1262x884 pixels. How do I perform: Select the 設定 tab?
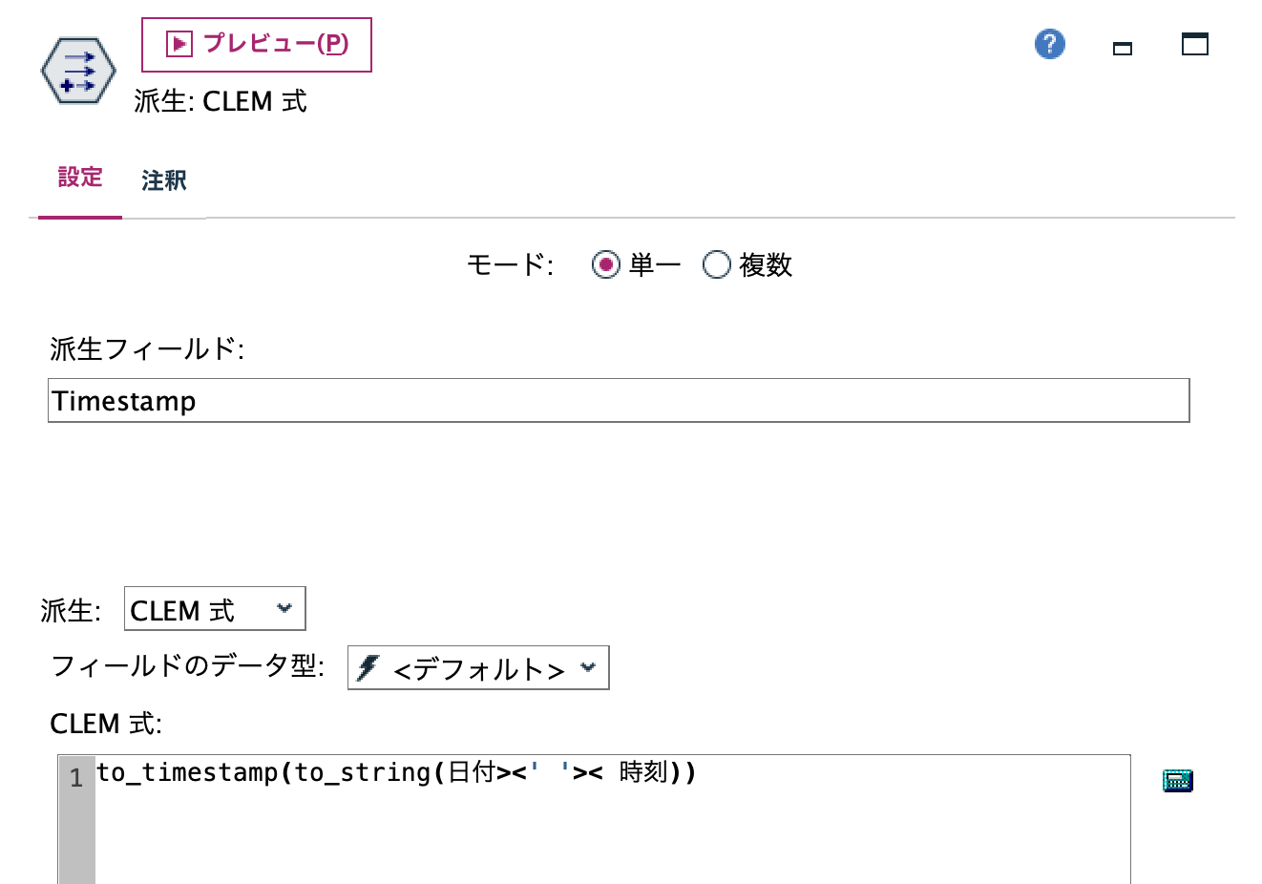point(80,178)
